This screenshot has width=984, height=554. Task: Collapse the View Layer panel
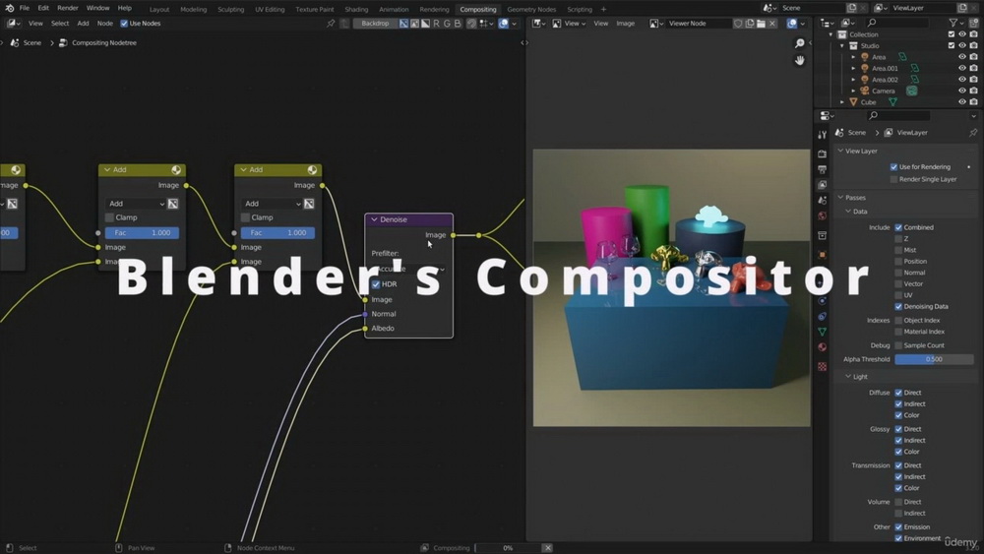click(x=841, y=152)
